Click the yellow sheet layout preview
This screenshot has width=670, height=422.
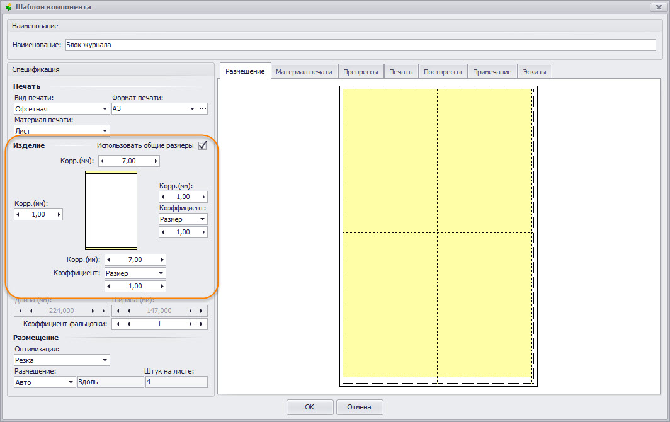[438, 236]
